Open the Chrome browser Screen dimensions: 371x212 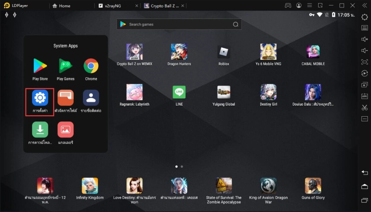pyautogui.click(x=91, y=66)
